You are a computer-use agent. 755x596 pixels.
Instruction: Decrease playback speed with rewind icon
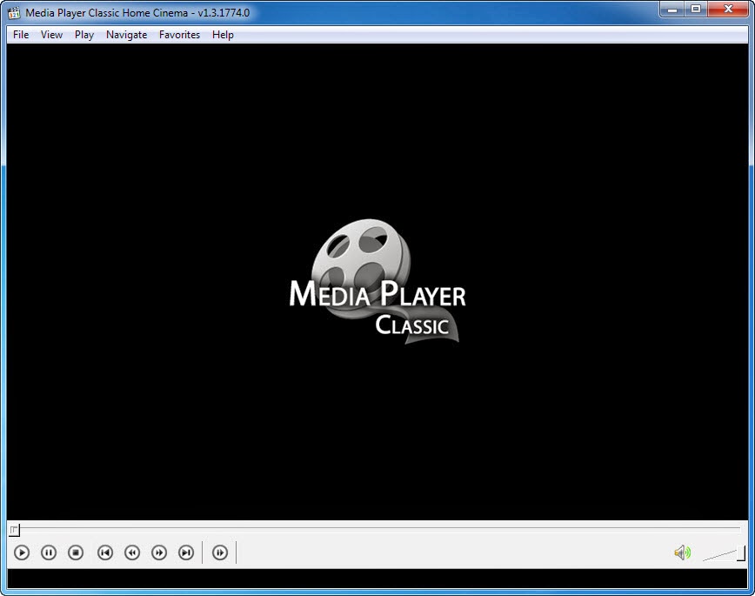[131, 552]
